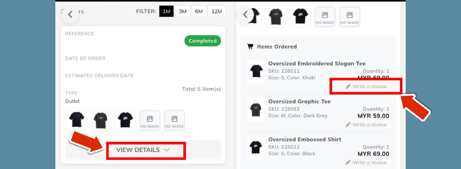Write a review for Oversized Embossed Shirt
This screenshot has height=169, width=461.
pos(369,162)
